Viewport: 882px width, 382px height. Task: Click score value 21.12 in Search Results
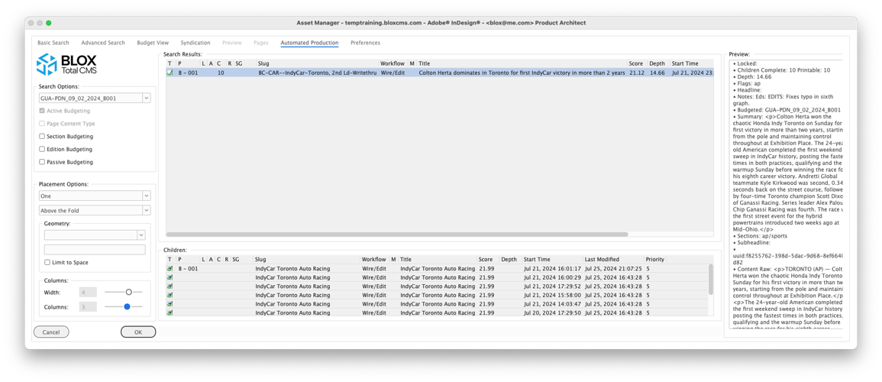(637, 73)
